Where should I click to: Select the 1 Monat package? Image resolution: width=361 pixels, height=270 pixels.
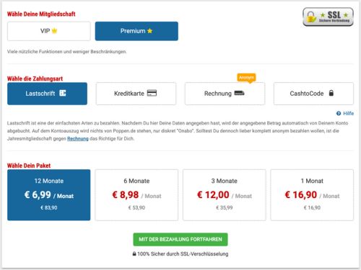(312, 195)
